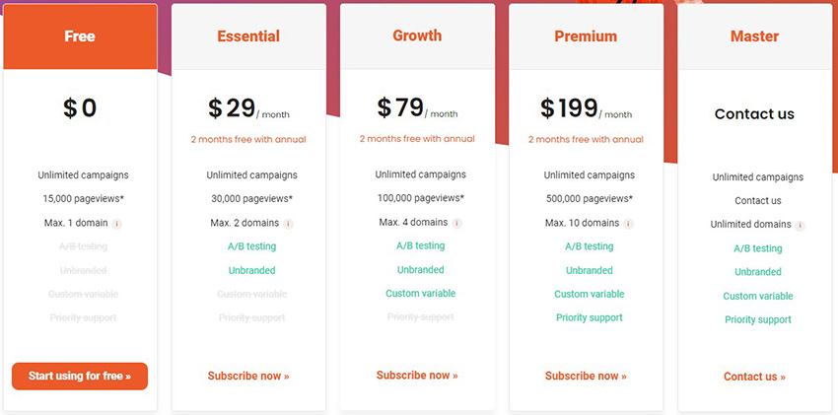Select the Essential plan header

[x=248, y=36]
